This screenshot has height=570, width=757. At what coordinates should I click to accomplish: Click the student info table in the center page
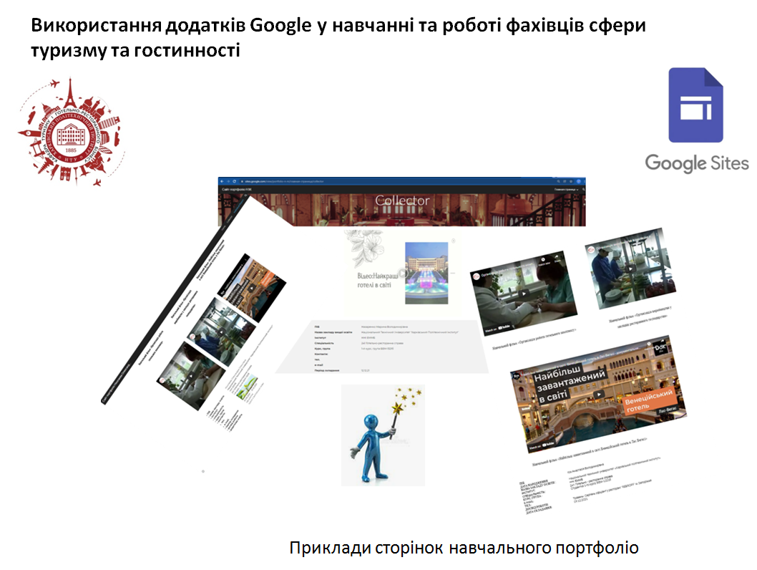pos(382,348)
